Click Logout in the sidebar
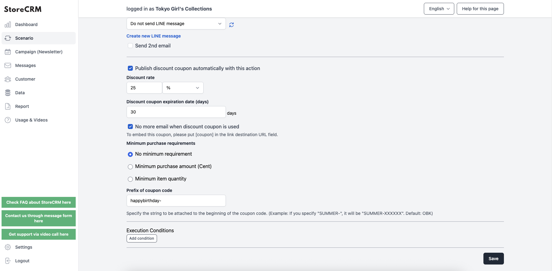 pos(38,261)
